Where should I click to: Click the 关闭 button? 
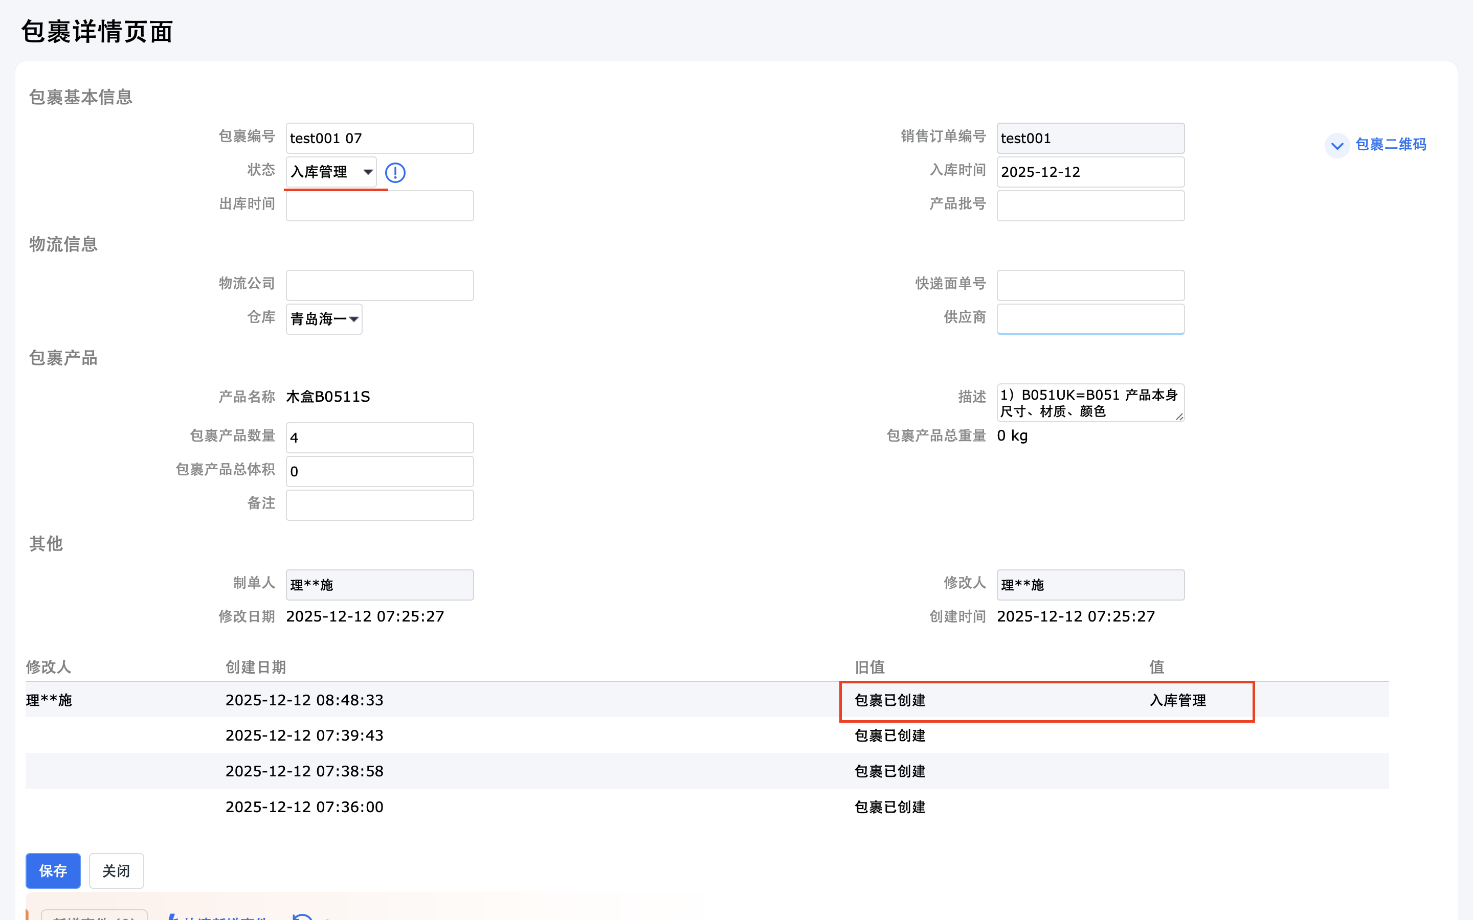(116, 871)
